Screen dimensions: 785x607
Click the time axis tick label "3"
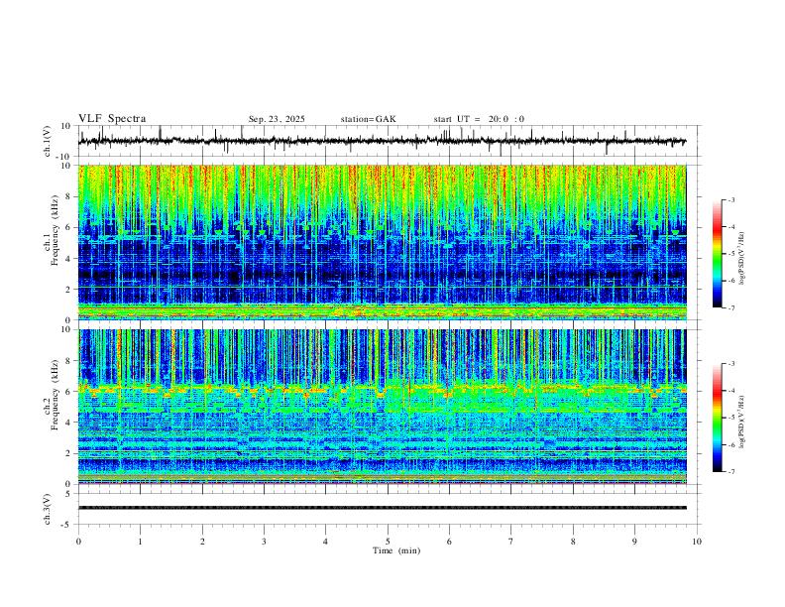(264, 542)
